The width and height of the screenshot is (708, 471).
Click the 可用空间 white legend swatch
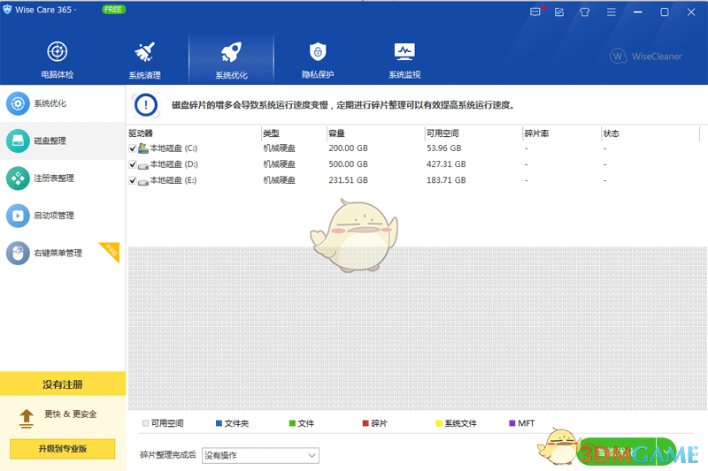tap(145, 423)
